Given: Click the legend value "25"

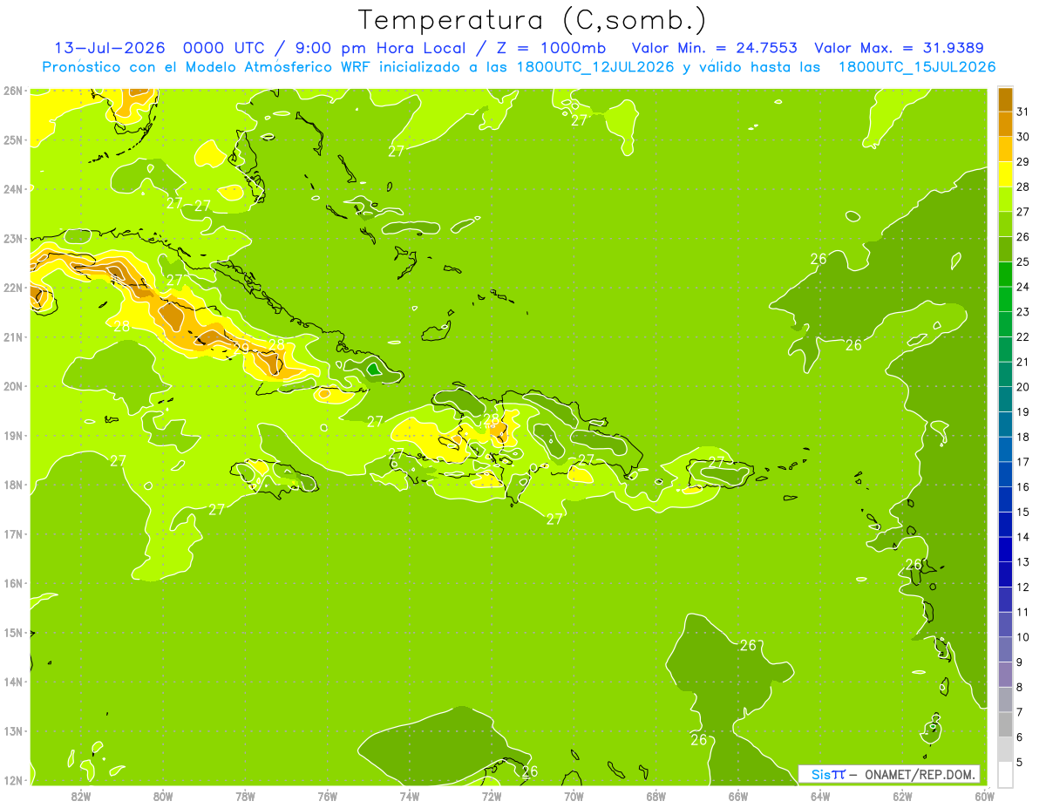Looking at the screenshot, I should (x=1022, y=261).
